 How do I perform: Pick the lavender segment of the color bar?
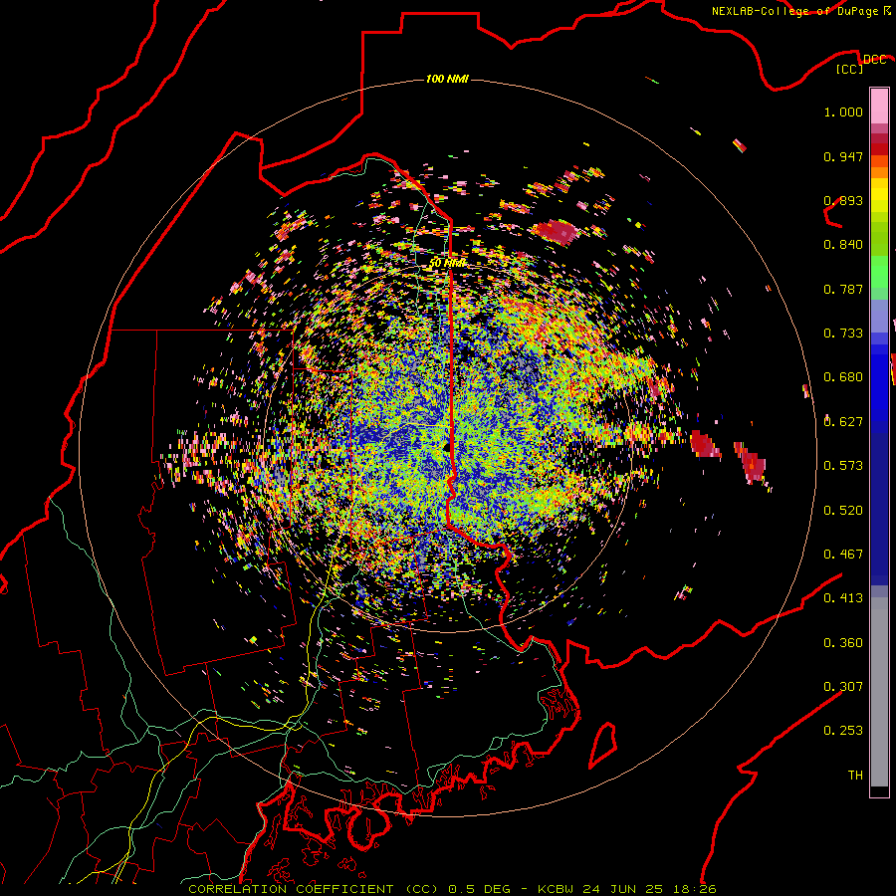[x=879, y=317]
